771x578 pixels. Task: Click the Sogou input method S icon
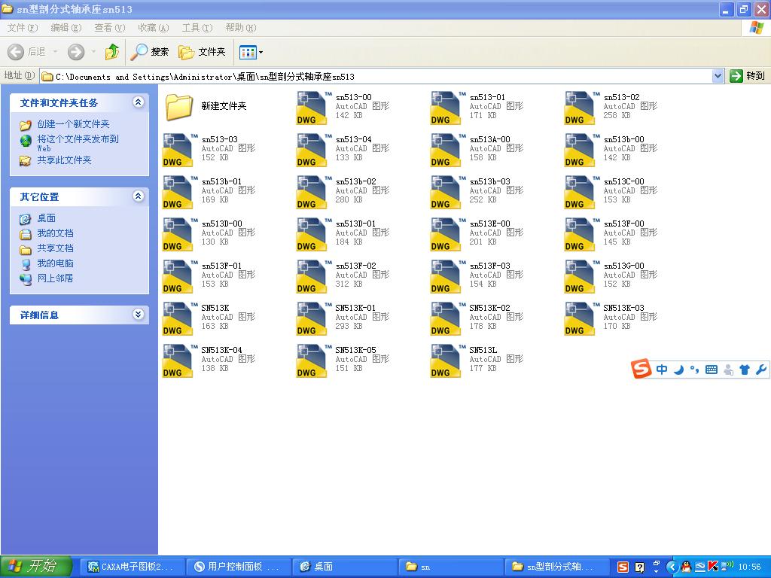click(x=641, y=370)
